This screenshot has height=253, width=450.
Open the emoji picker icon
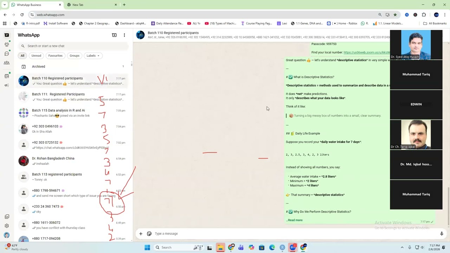[149, 234]
